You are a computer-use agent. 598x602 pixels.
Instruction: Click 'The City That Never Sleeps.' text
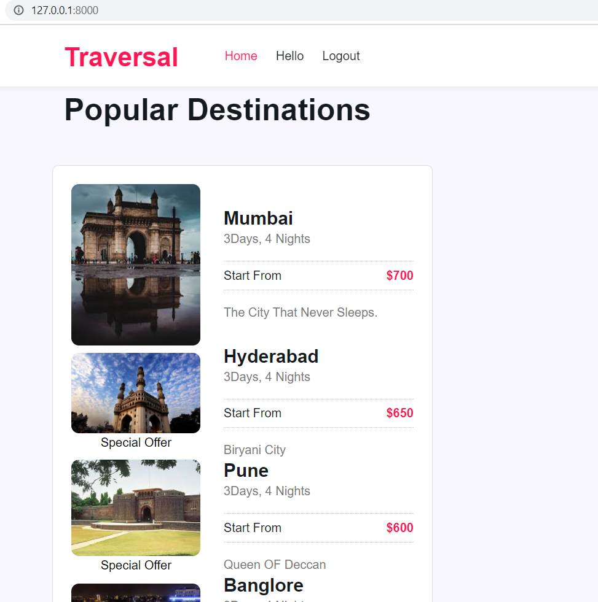pyautogui.click(x=301, y=312)
